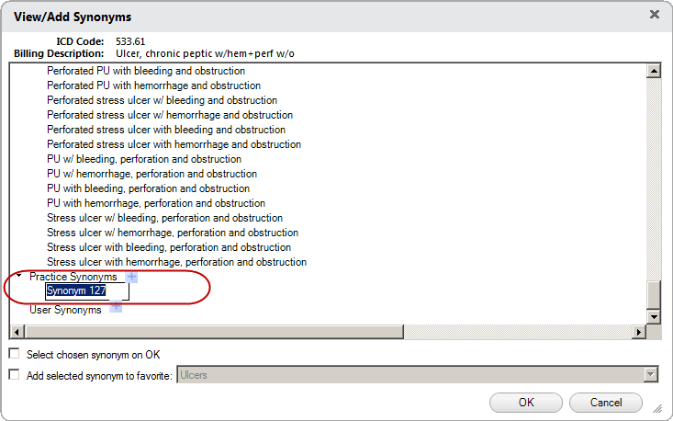Screen dimensions: 673x421
Task: Enable Select chosen synonym on OK checkbox
Action: pyautogui.click(x=15, y=354)
